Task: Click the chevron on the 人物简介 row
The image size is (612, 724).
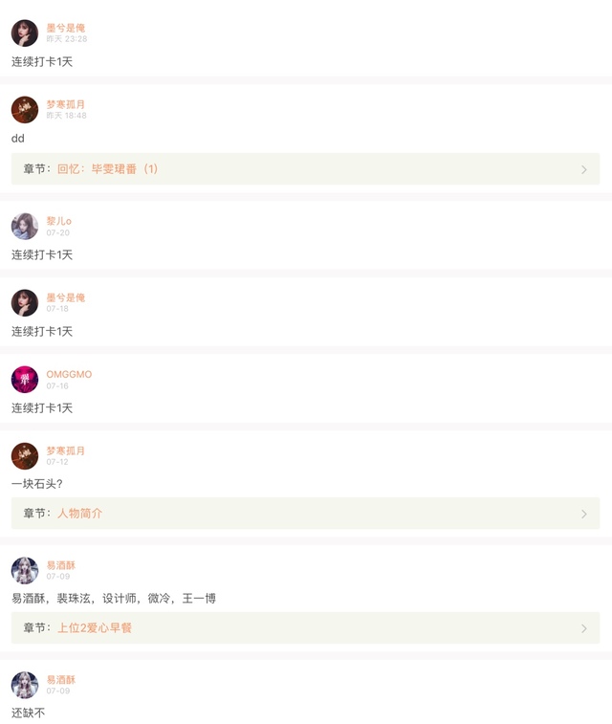Action: click(x=584, y=514)
